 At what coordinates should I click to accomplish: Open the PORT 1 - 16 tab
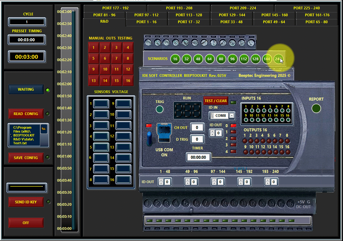tap(146, 22)
